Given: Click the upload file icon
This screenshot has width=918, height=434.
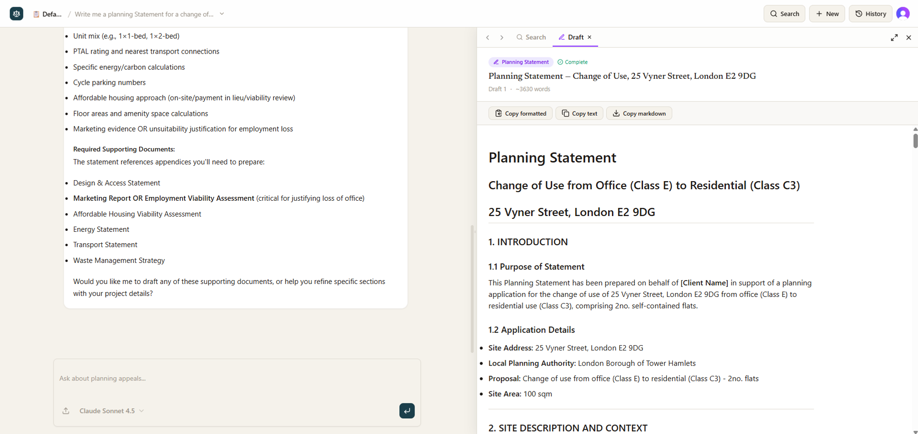Looking at the screenshot, I should point(66,411).
